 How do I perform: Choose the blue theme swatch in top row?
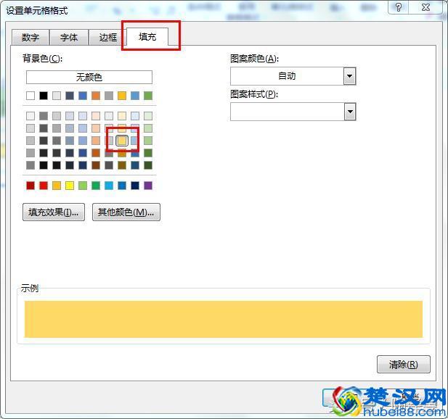click(83, 96)
